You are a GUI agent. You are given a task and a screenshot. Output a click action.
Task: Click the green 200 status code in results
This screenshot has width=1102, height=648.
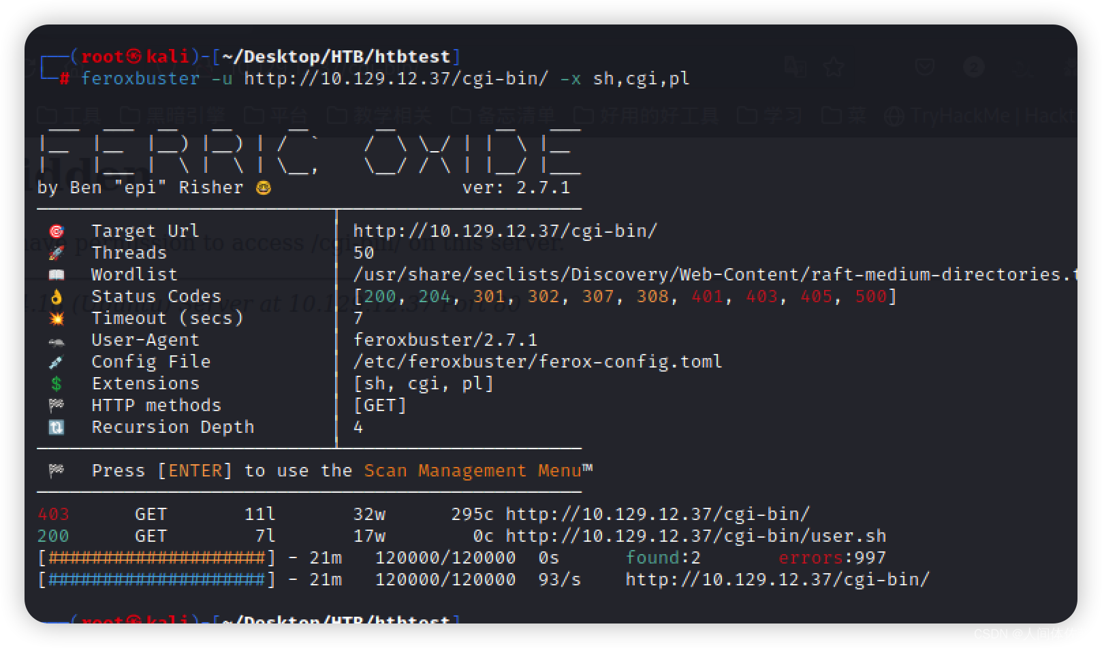click(53, 536)
